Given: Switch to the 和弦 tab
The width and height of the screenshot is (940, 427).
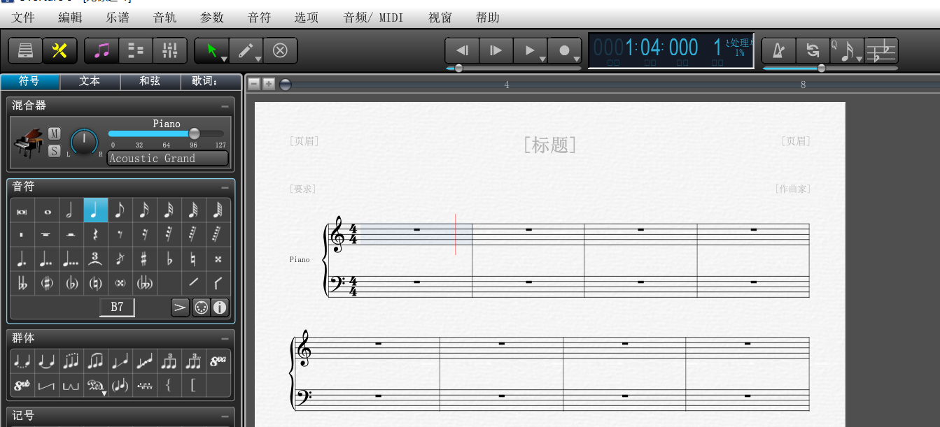Looking at the screenshot, I should [x=150, y=81].
